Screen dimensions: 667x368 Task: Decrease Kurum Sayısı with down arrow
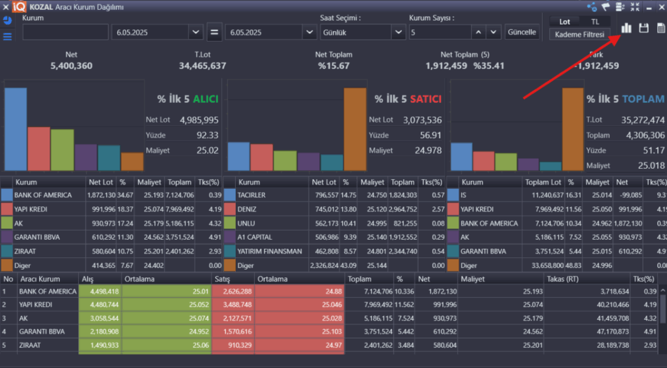[494, 33]
